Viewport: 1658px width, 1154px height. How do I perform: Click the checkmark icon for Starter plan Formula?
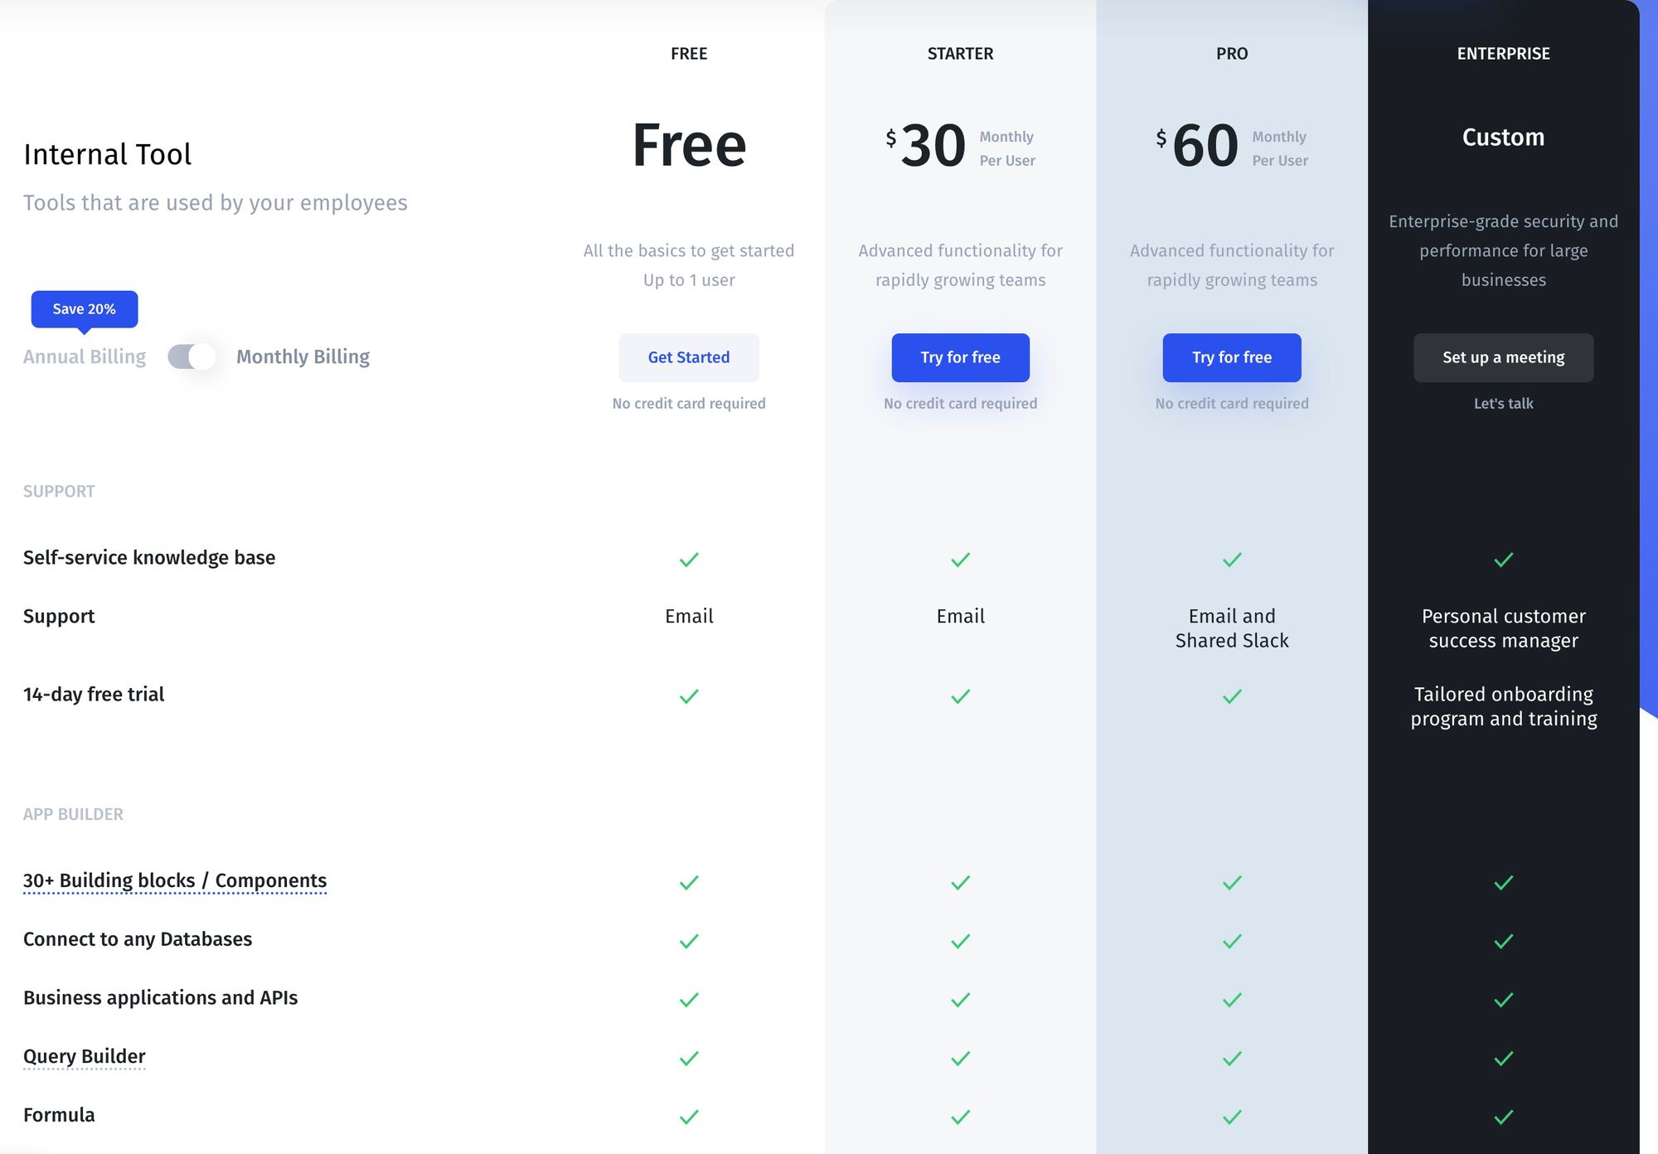click(x=960, y=1115)
